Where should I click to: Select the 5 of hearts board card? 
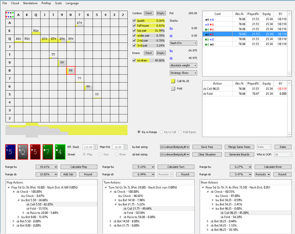click(x=35, y=152)
